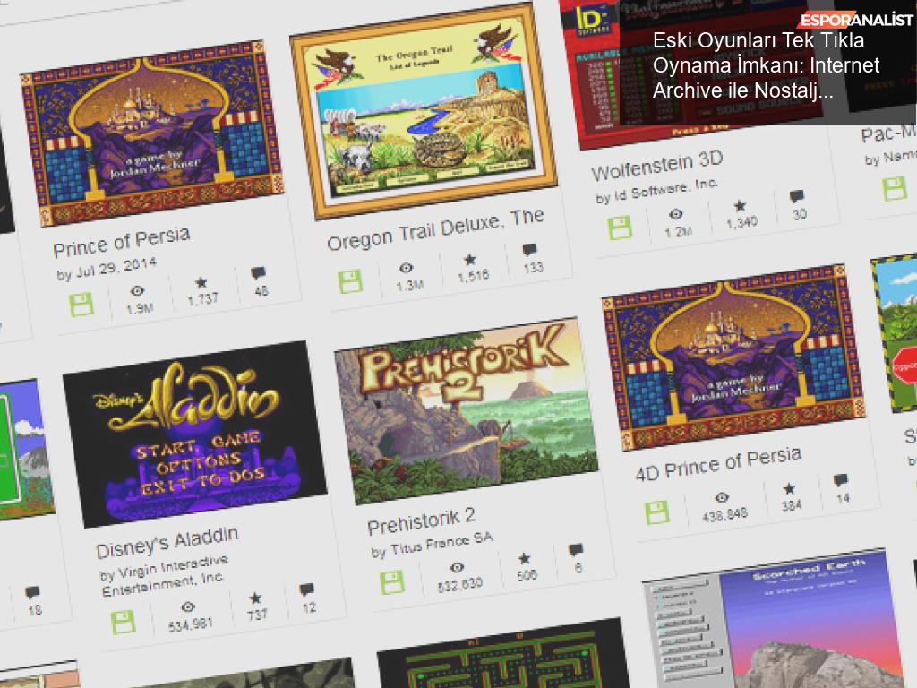The image size is (917, 688).
Task: Click the floppy disk icon under Wolfenstein 3D
Action: click(x=620, y=228)
